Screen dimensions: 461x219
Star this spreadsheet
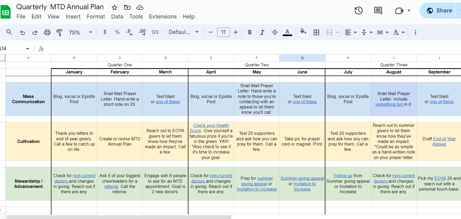(x=114, y=7)
